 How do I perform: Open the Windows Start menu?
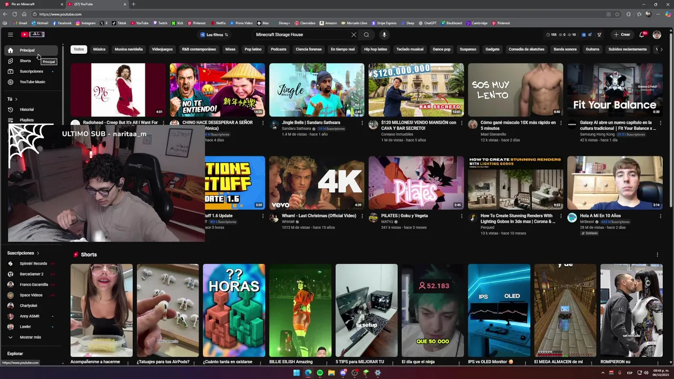pos(296,373)
